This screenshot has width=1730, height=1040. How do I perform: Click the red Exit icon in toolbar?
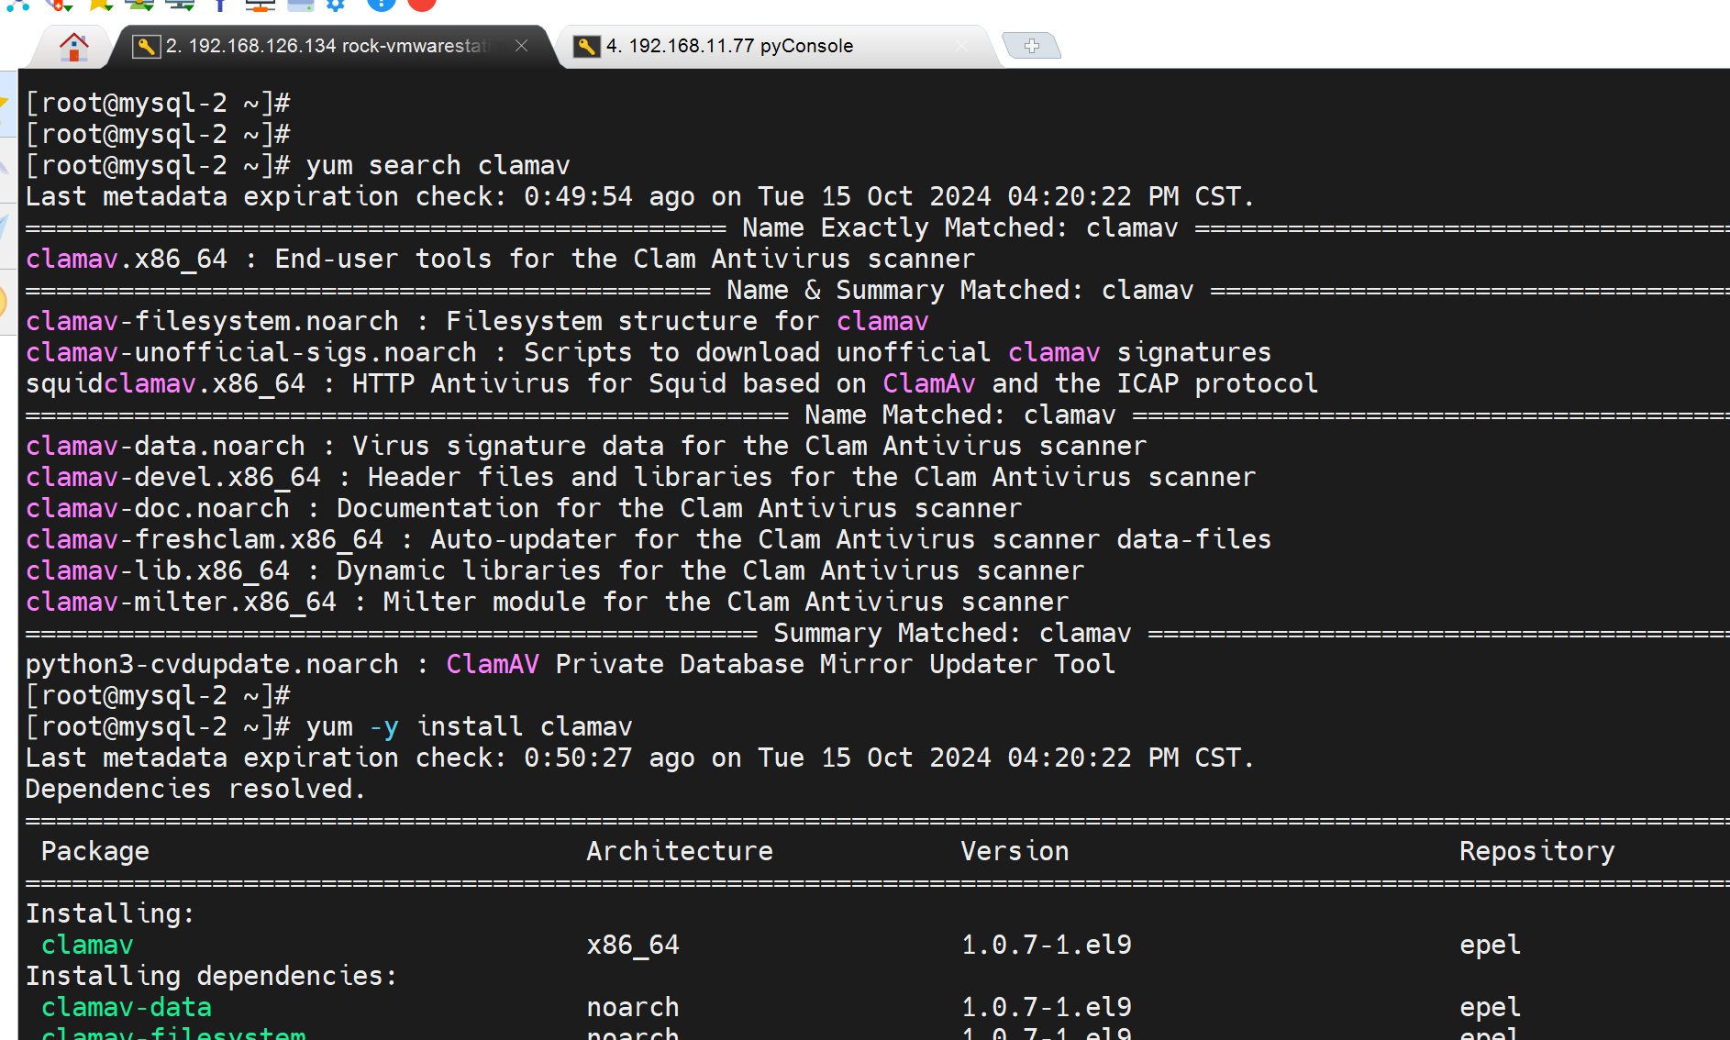pyautogui.click(x=422, y=5)
